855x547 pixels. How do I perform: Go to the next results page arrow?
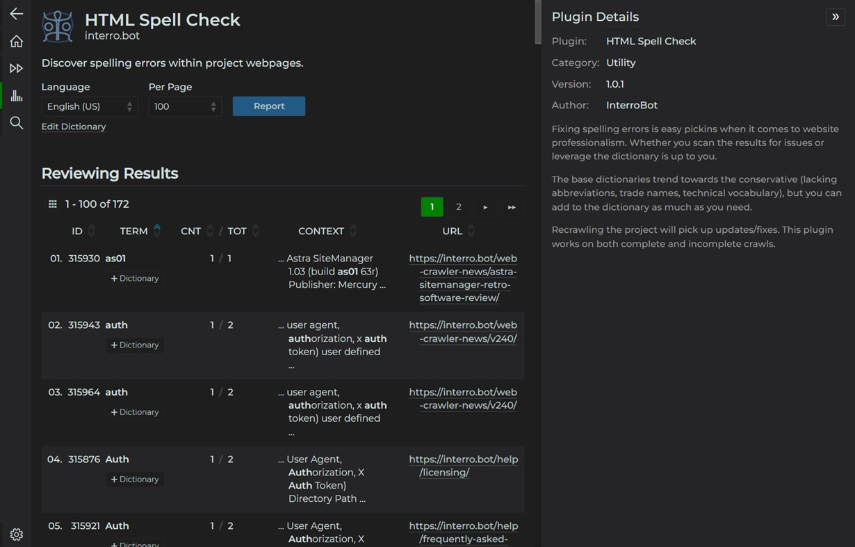(x=485, y=206)
